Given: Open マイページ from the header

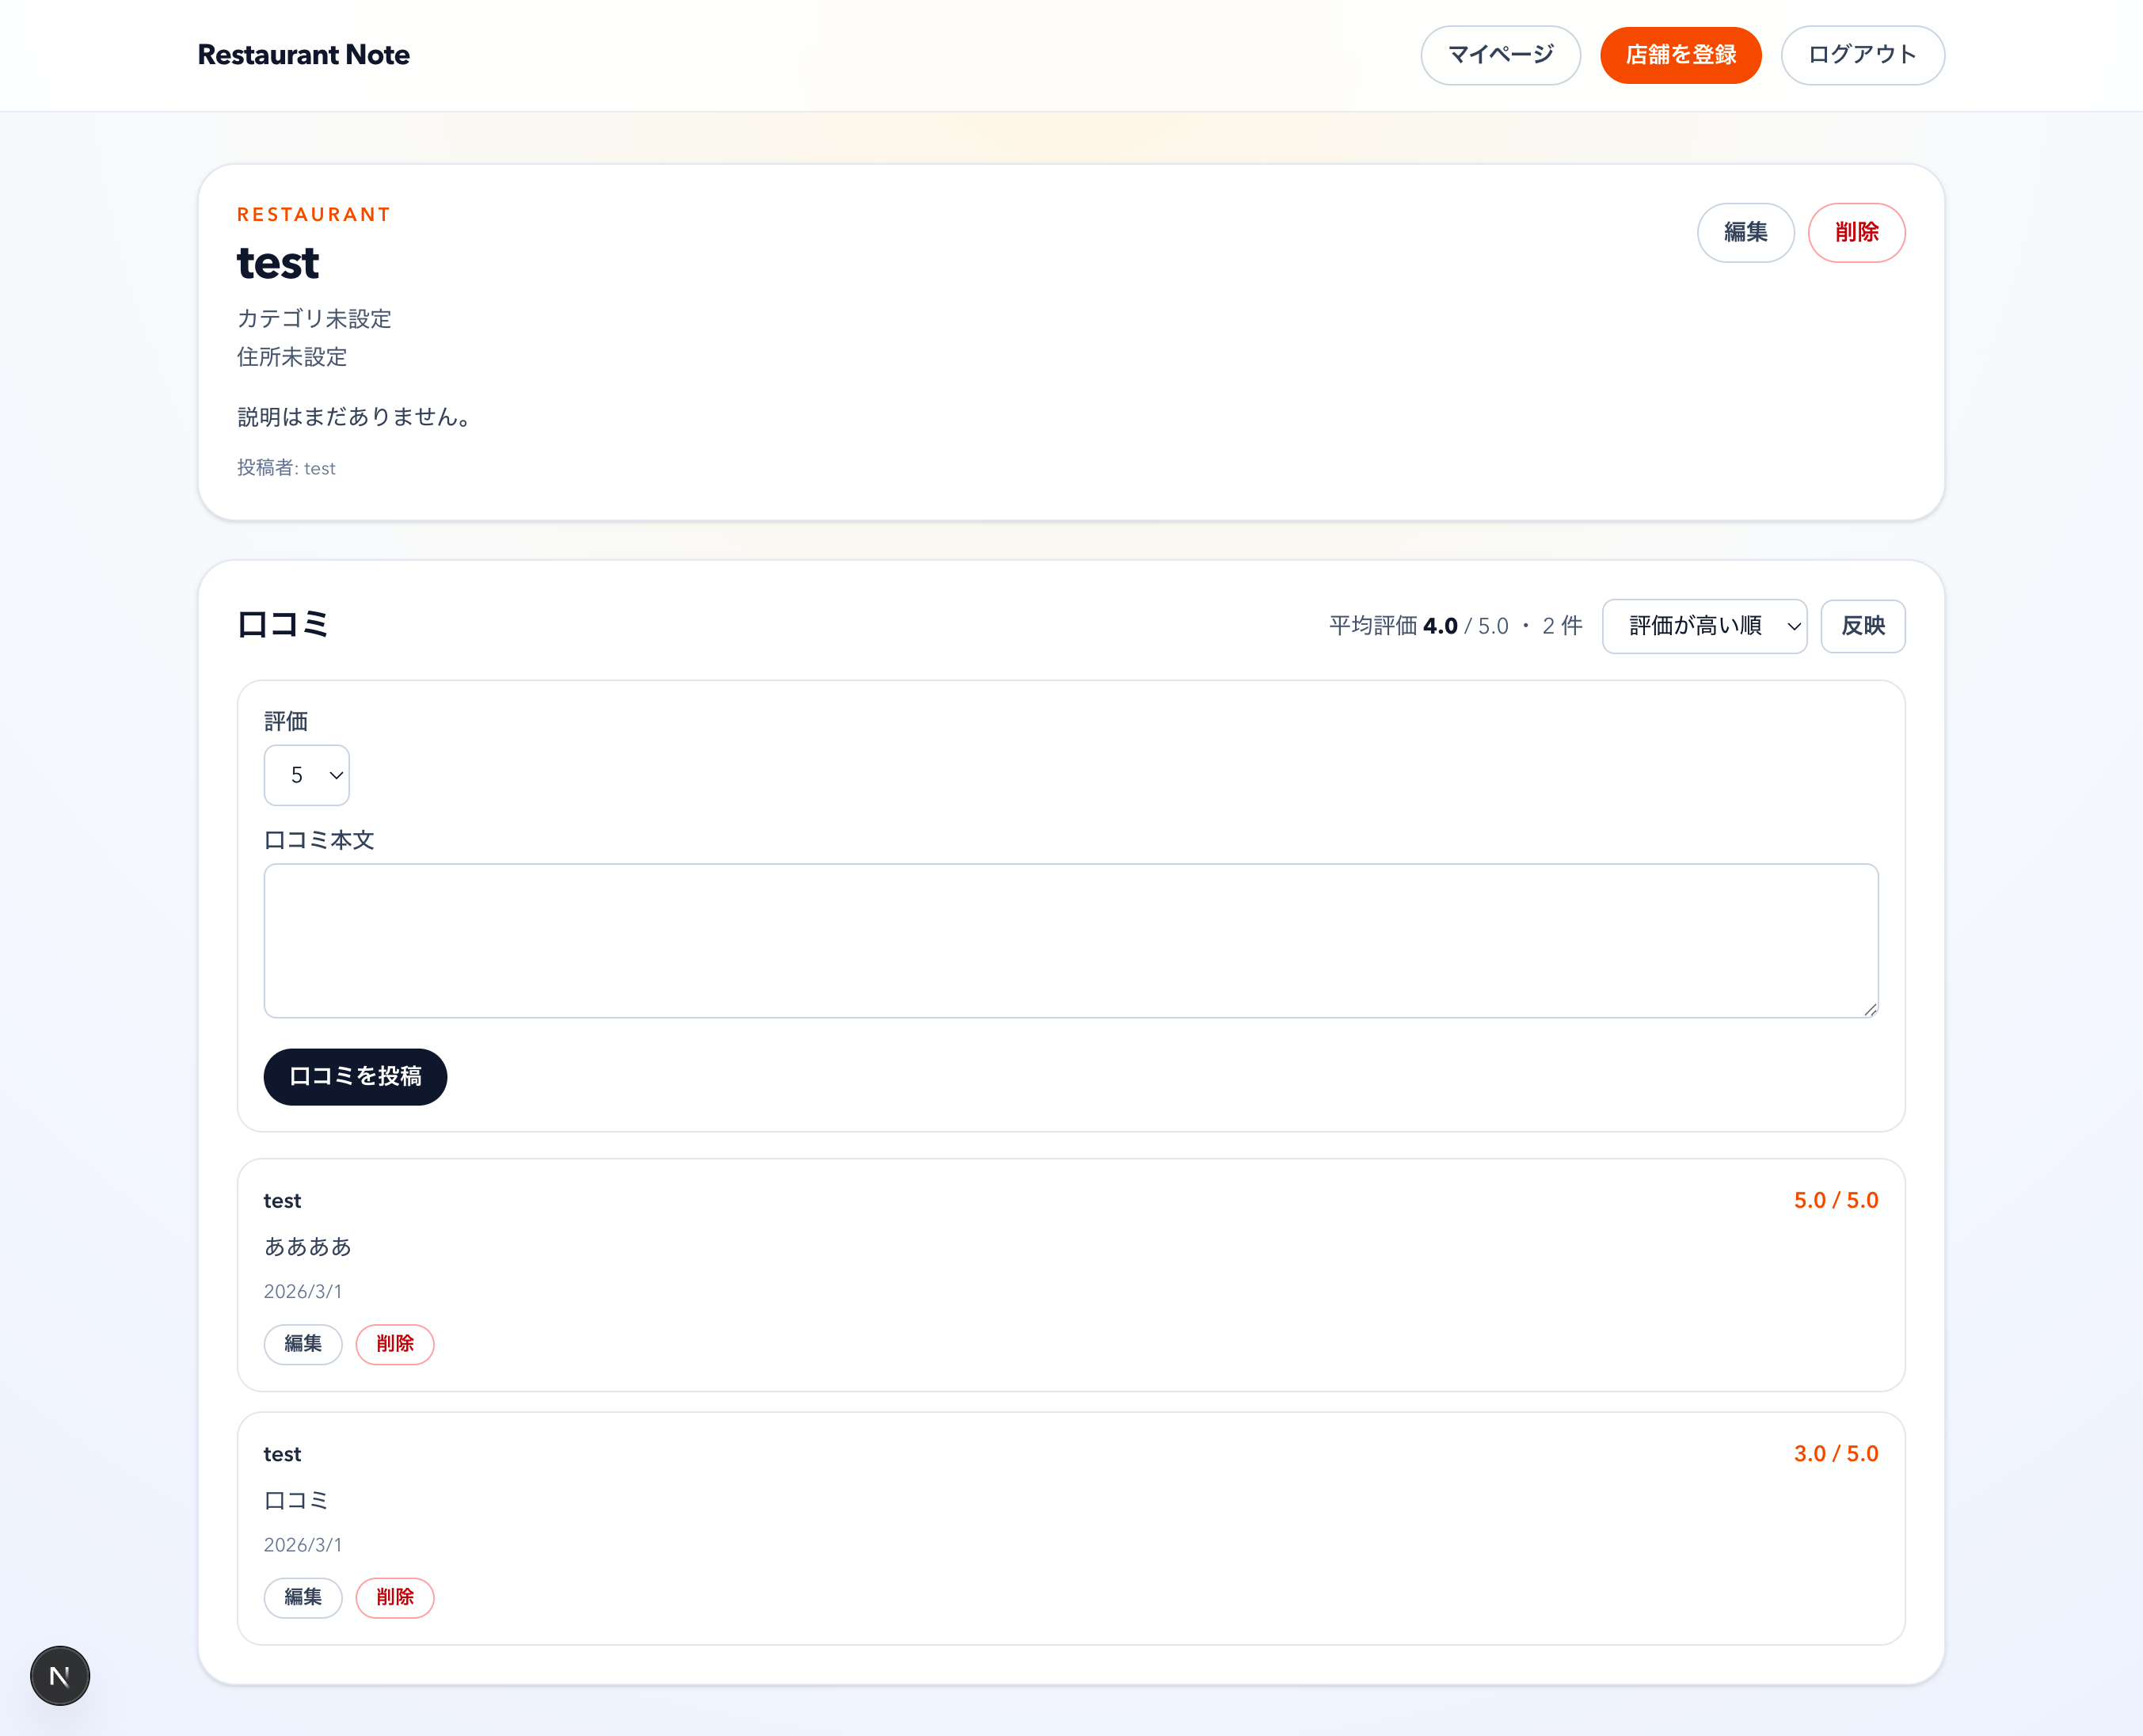Looking at the screenshot, I should click(x=1500, y=55).
